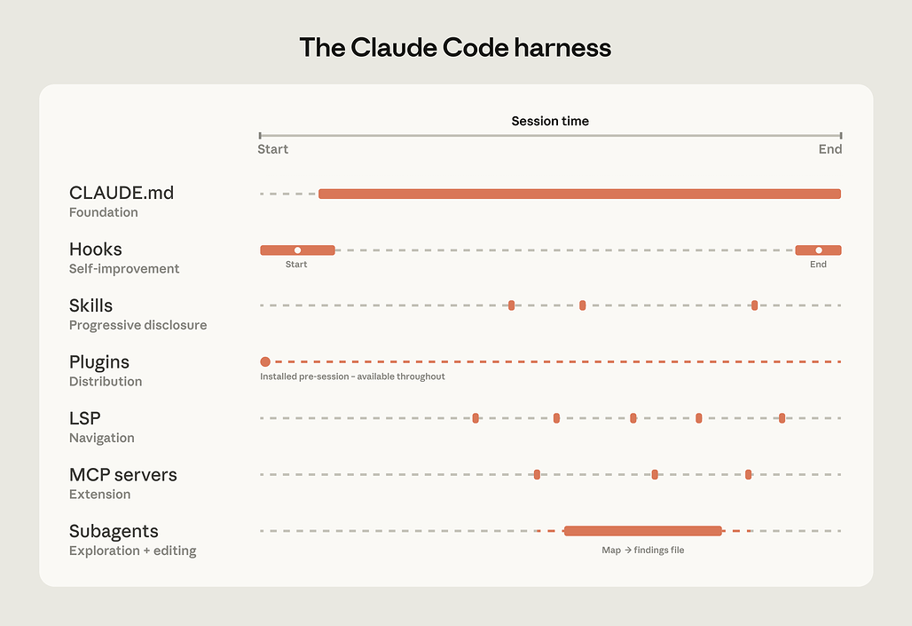Click the last LSP timeline marker
This screenshot has width=912, height=626.
click(x=782, y=418)
